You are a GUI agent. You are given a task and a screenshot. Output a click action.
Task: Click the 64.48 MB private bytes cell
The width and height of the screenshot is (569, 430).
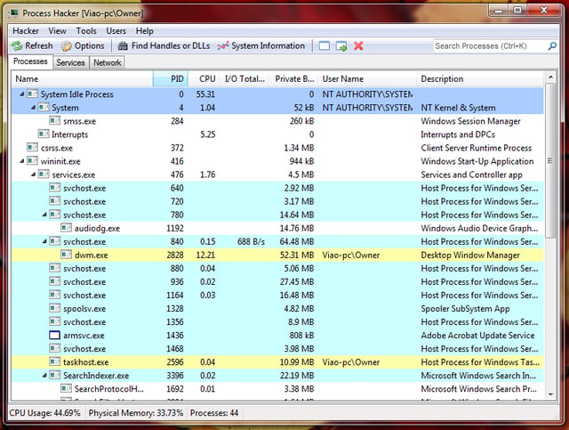click(296, 242)
